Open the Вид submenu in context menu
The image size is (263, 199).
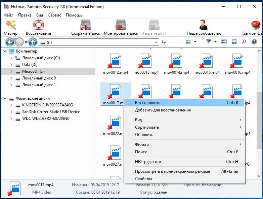(184, 120)
